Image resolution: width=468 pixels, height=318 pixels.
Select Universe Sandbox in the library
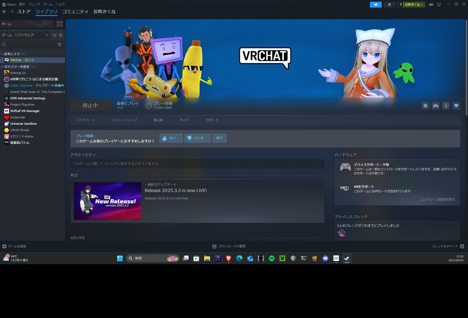pyautogui.click(x=32, y=124)
